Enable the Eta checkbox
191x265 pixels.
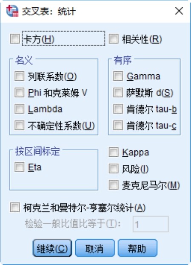tap(19, 167)
